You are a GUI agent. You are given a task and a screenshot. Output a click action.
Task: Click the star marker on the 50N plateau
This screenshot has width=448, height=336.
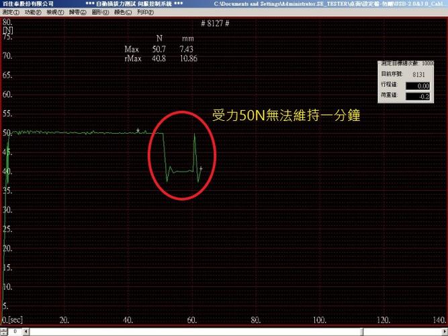click(138, 130)
